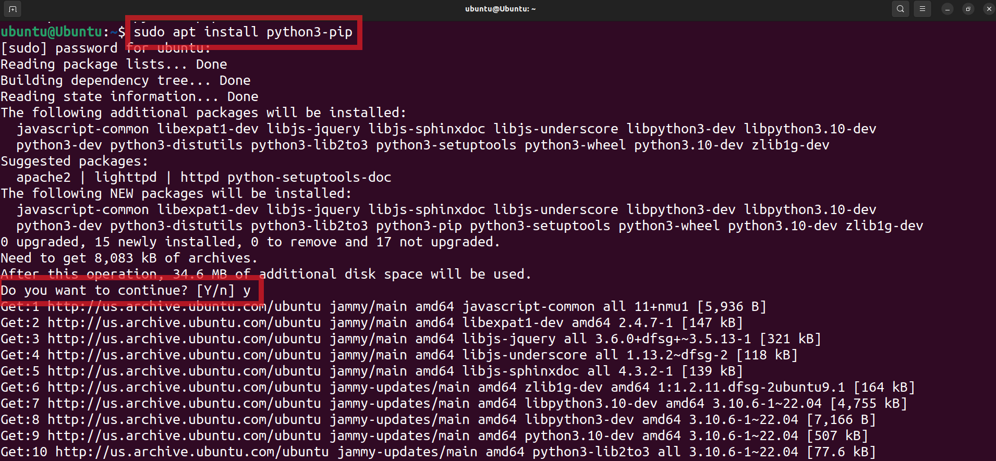This screenshot has width=996, height=461.
Task: Click the Get:1 archive.ubuntu.com URL
Action: pyautogui.click(x=184, y=307)
